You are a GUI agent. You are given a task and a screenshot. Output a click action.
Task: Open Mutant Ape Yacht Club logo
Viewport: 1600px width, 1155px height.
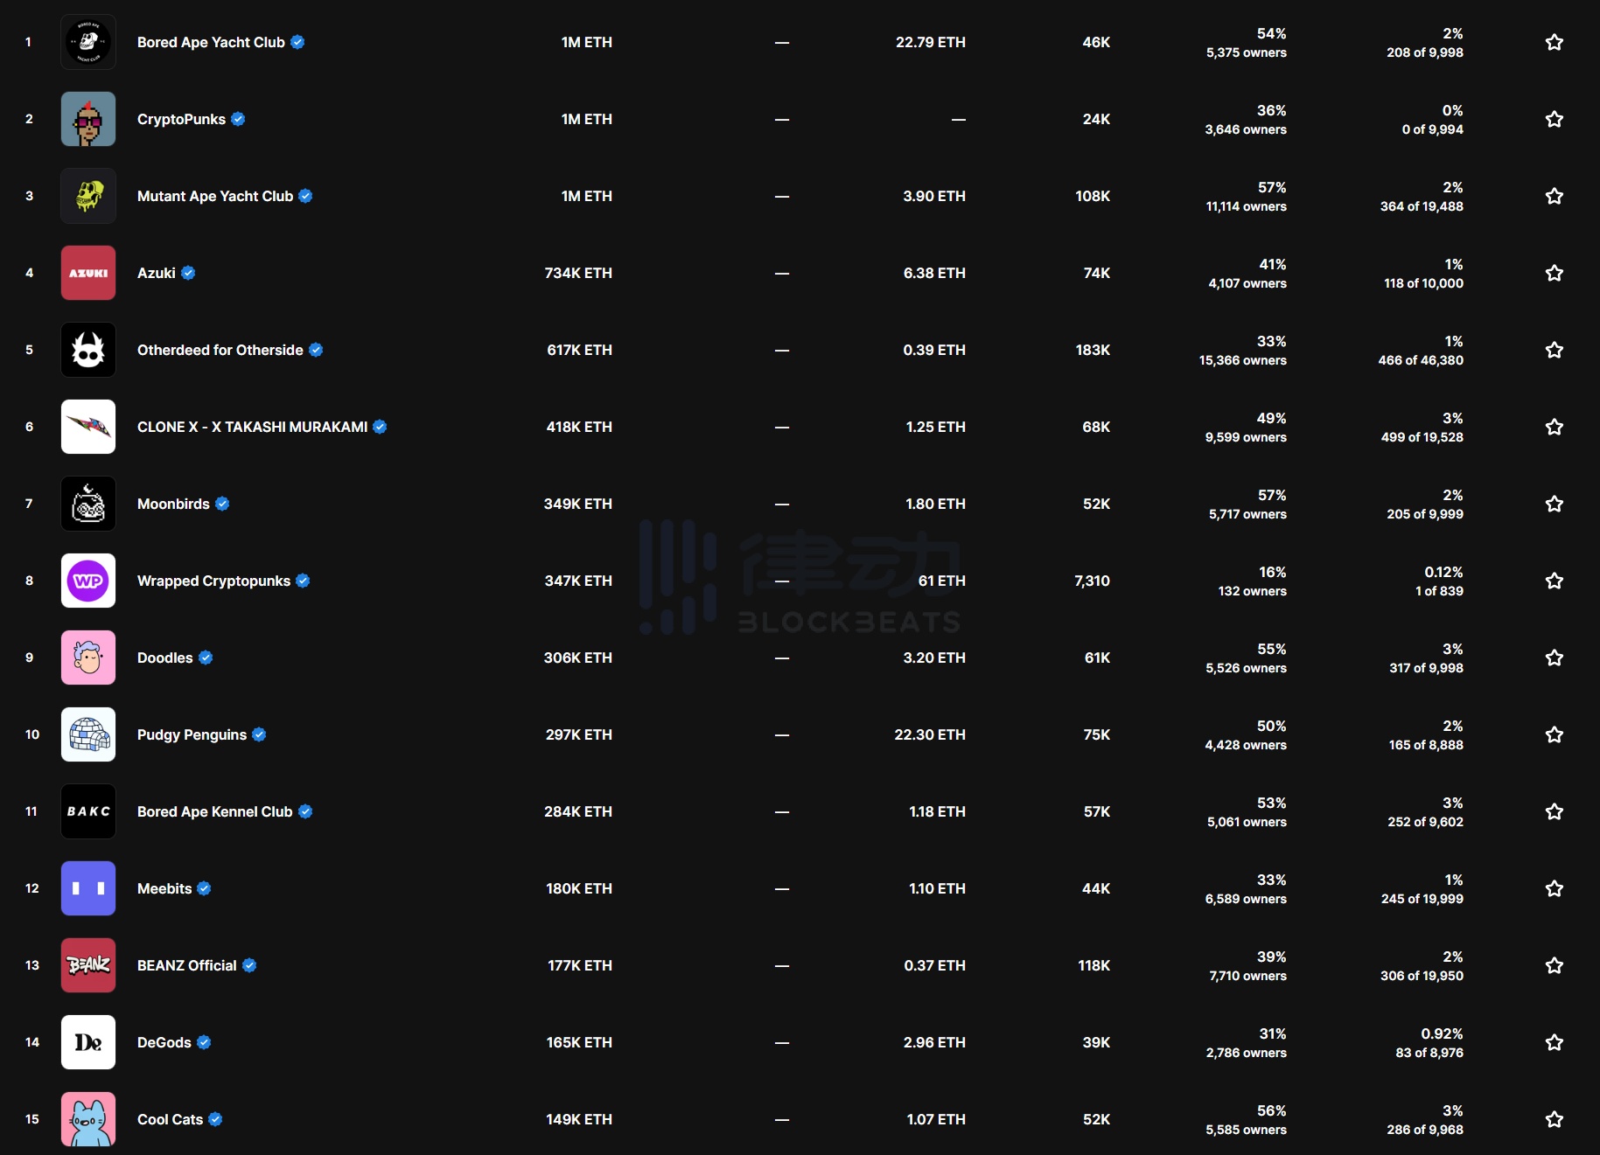[88, 196]
